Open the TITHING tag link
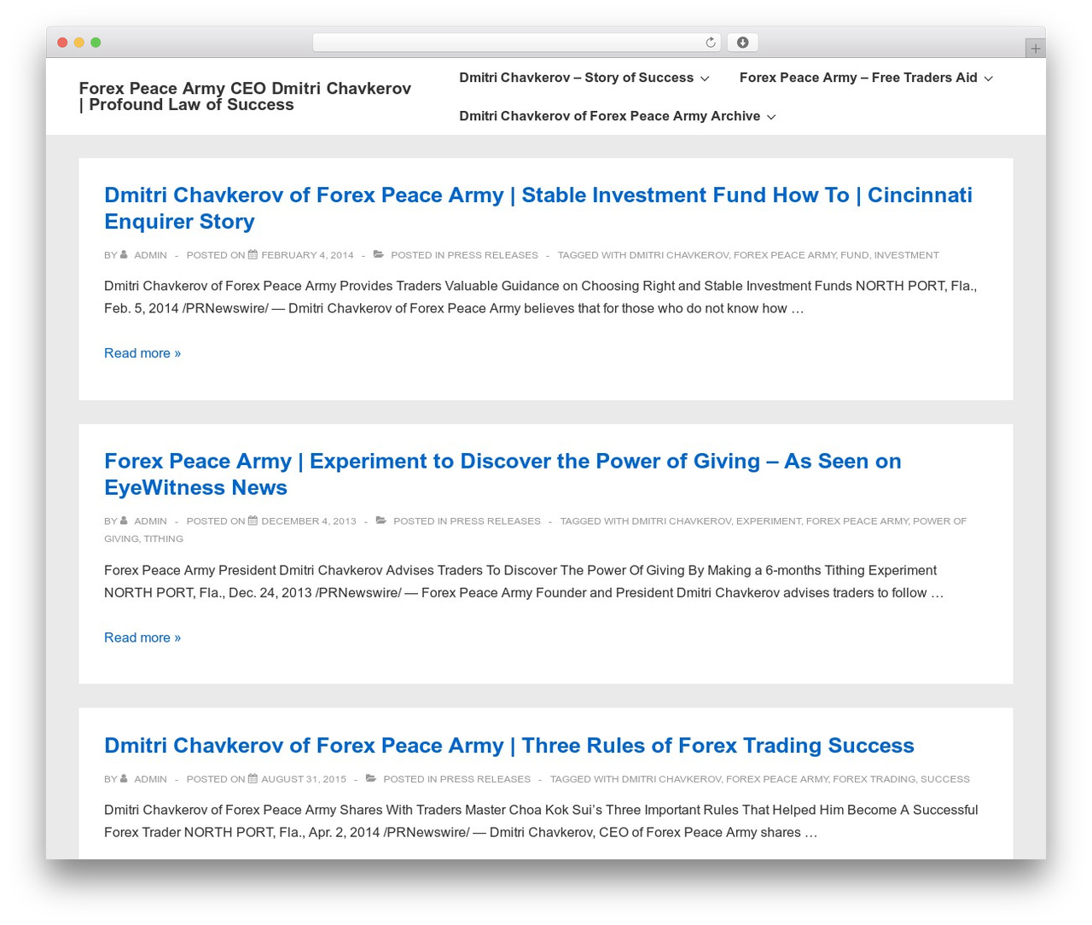 pyautogui.click(x=163, y=539)
